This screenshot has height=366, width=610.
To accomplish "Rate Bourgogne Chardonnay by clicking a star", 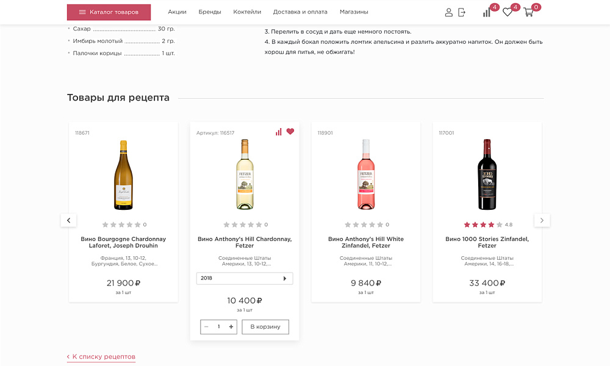I will click(x=122, y=224).
